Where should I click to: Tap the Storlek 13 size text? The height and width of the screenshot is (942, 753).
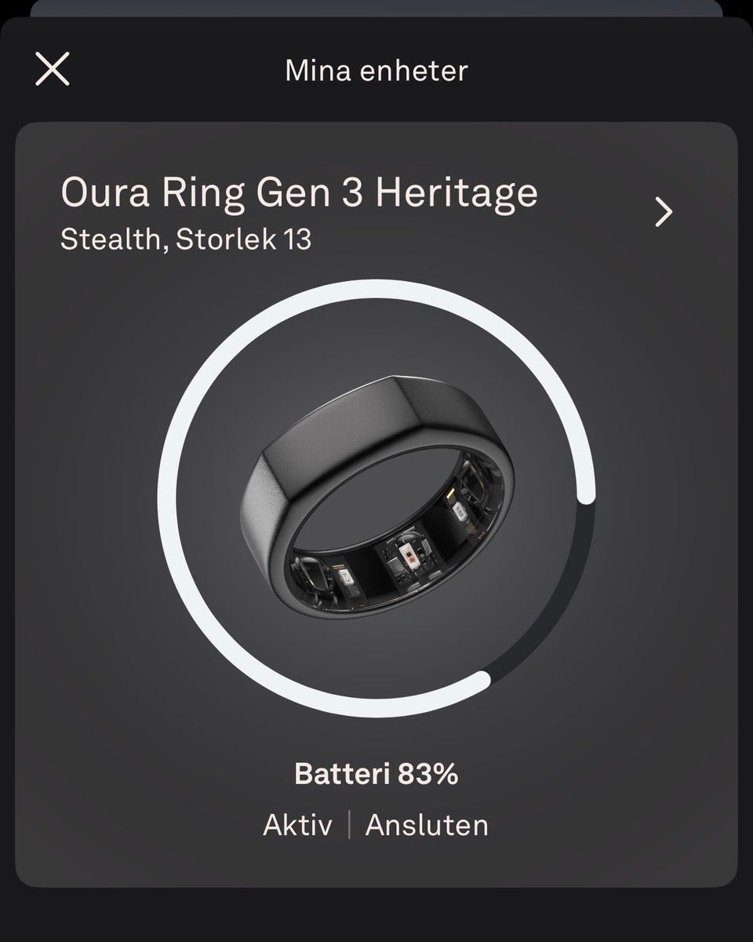click(244, 239)
